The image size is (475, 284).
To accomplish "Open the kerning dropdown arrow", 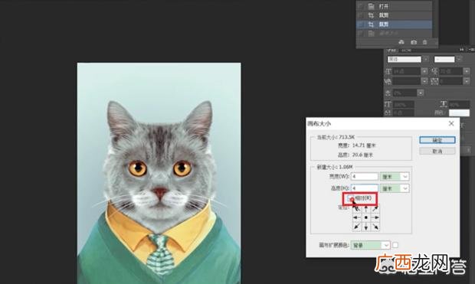I will point(424,81).
